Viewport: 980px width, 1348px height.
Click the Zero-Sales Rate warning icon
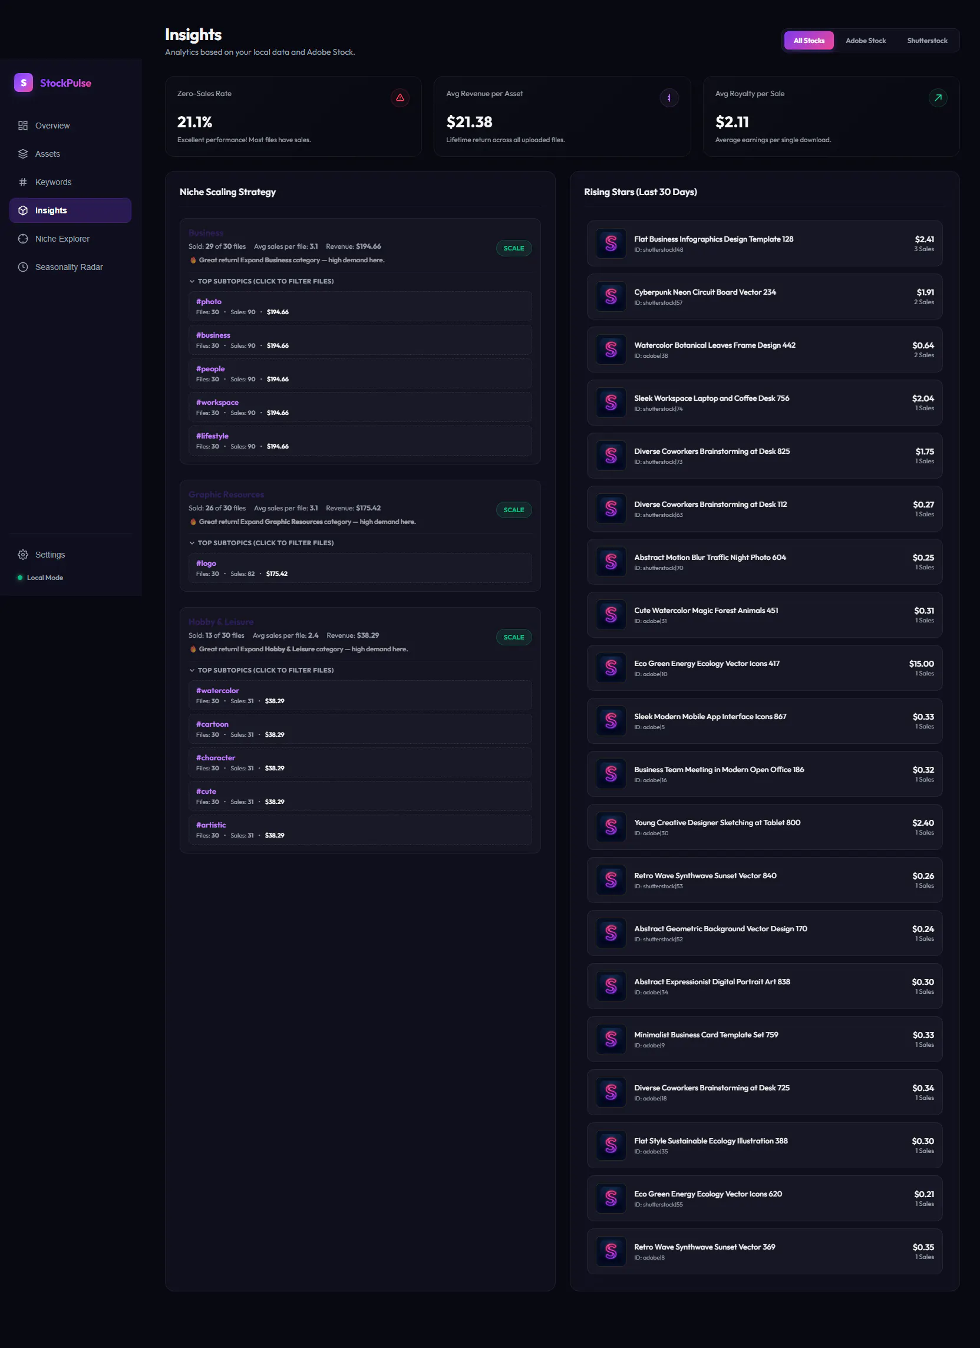tap(400, 97)
